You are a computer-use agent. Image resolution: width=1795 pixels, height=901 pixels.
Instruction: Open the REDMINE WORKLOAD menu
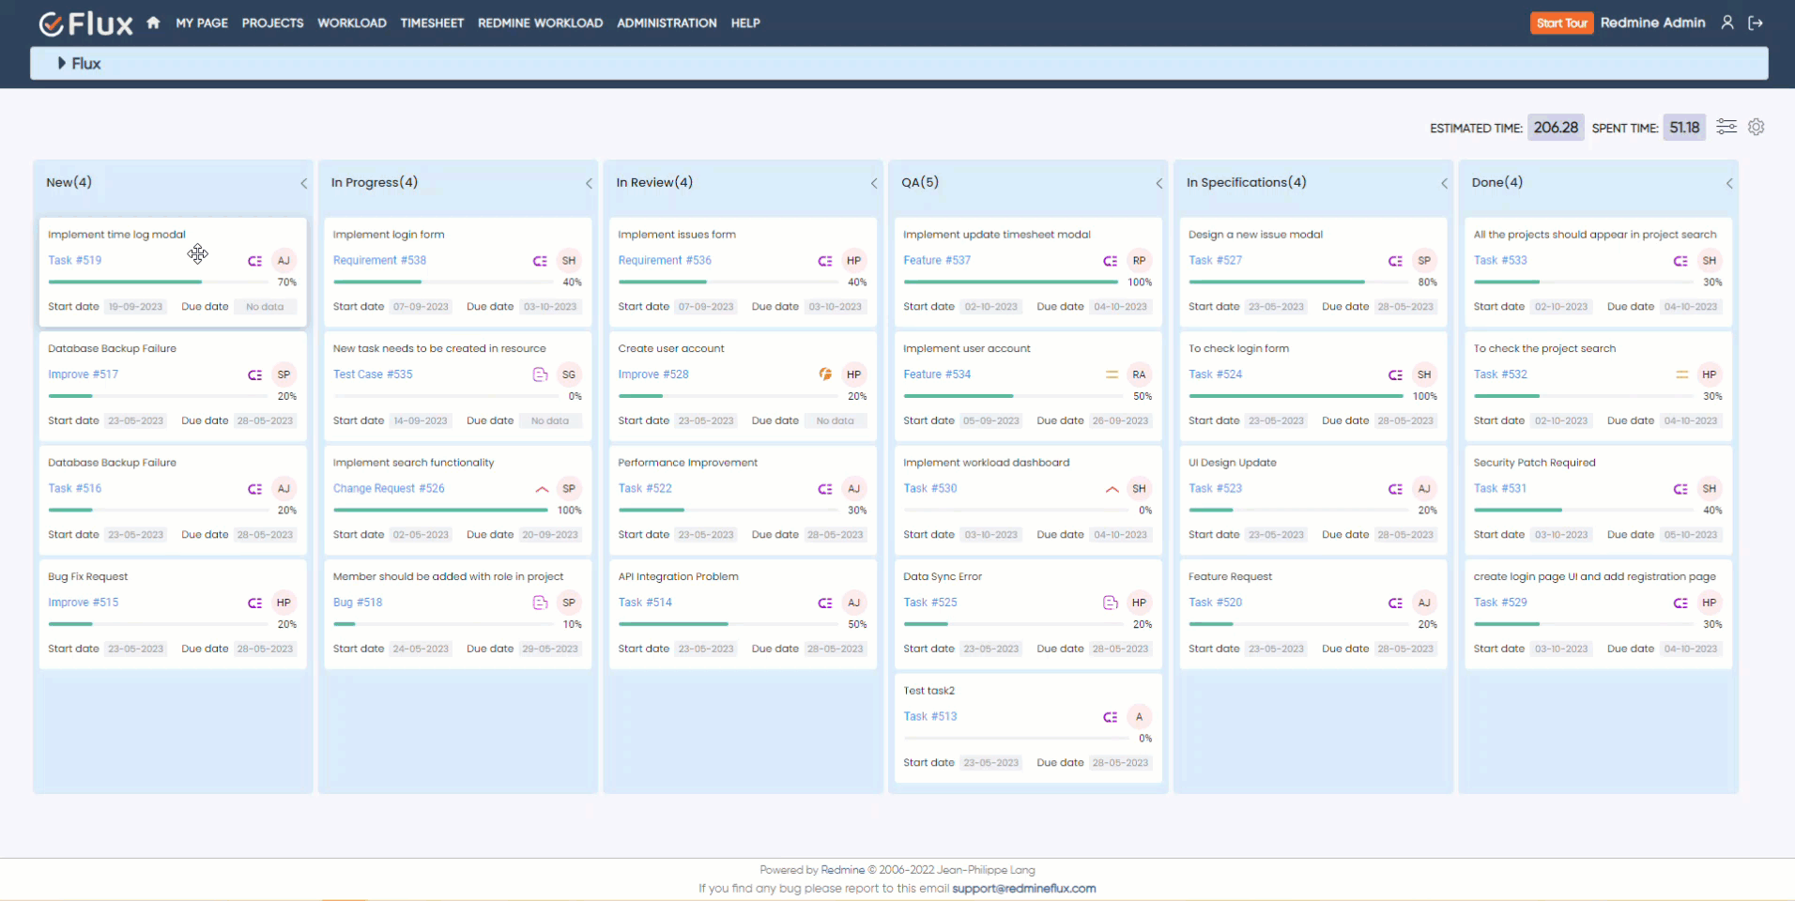coord(540,23)
